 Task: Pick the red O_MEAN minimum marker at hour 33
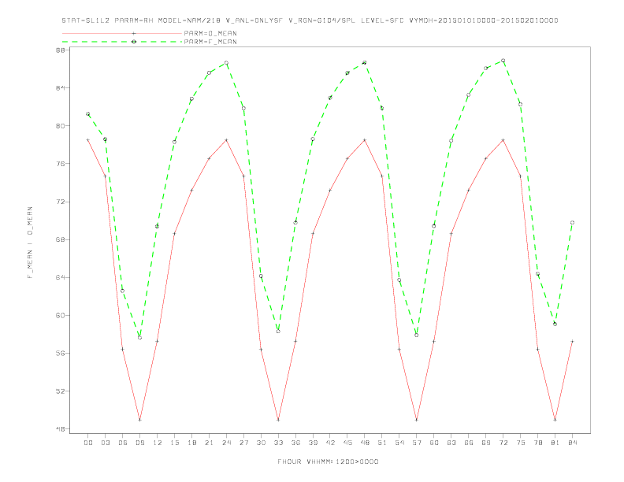(278, 420)
